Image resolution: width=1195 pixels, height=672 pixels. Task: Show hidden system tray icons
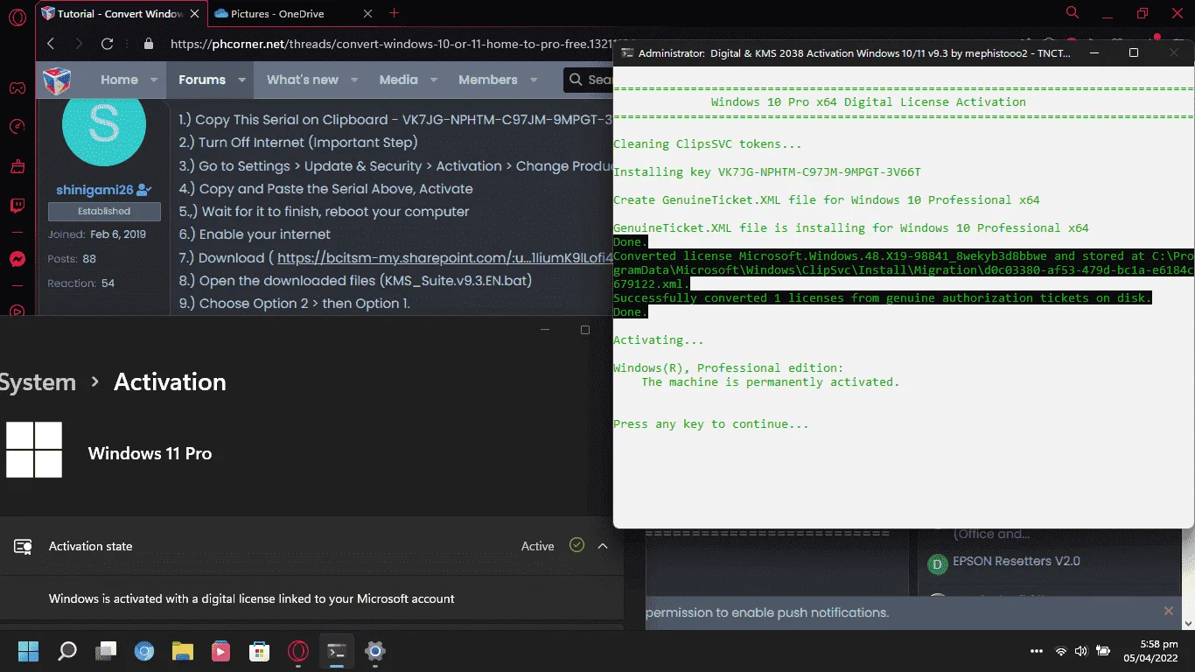pyautogui.click(x=1037, y=651)
